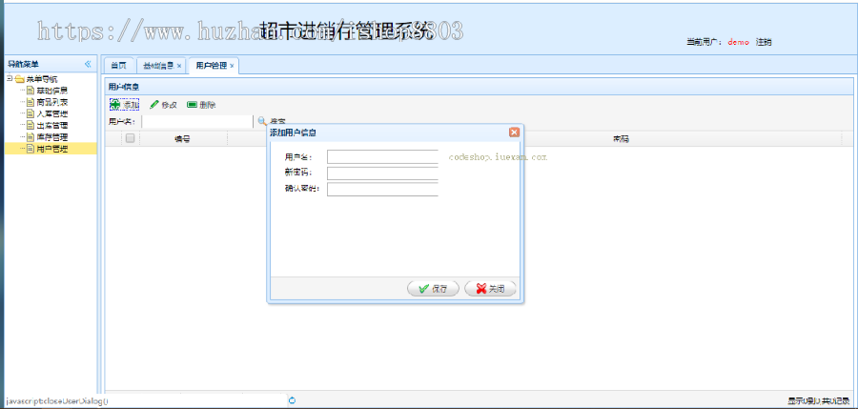Open 商品列表 in the navigation tree
Image resolution: width=858 pixels, height=409 pixels.
(x=51, y=102)
